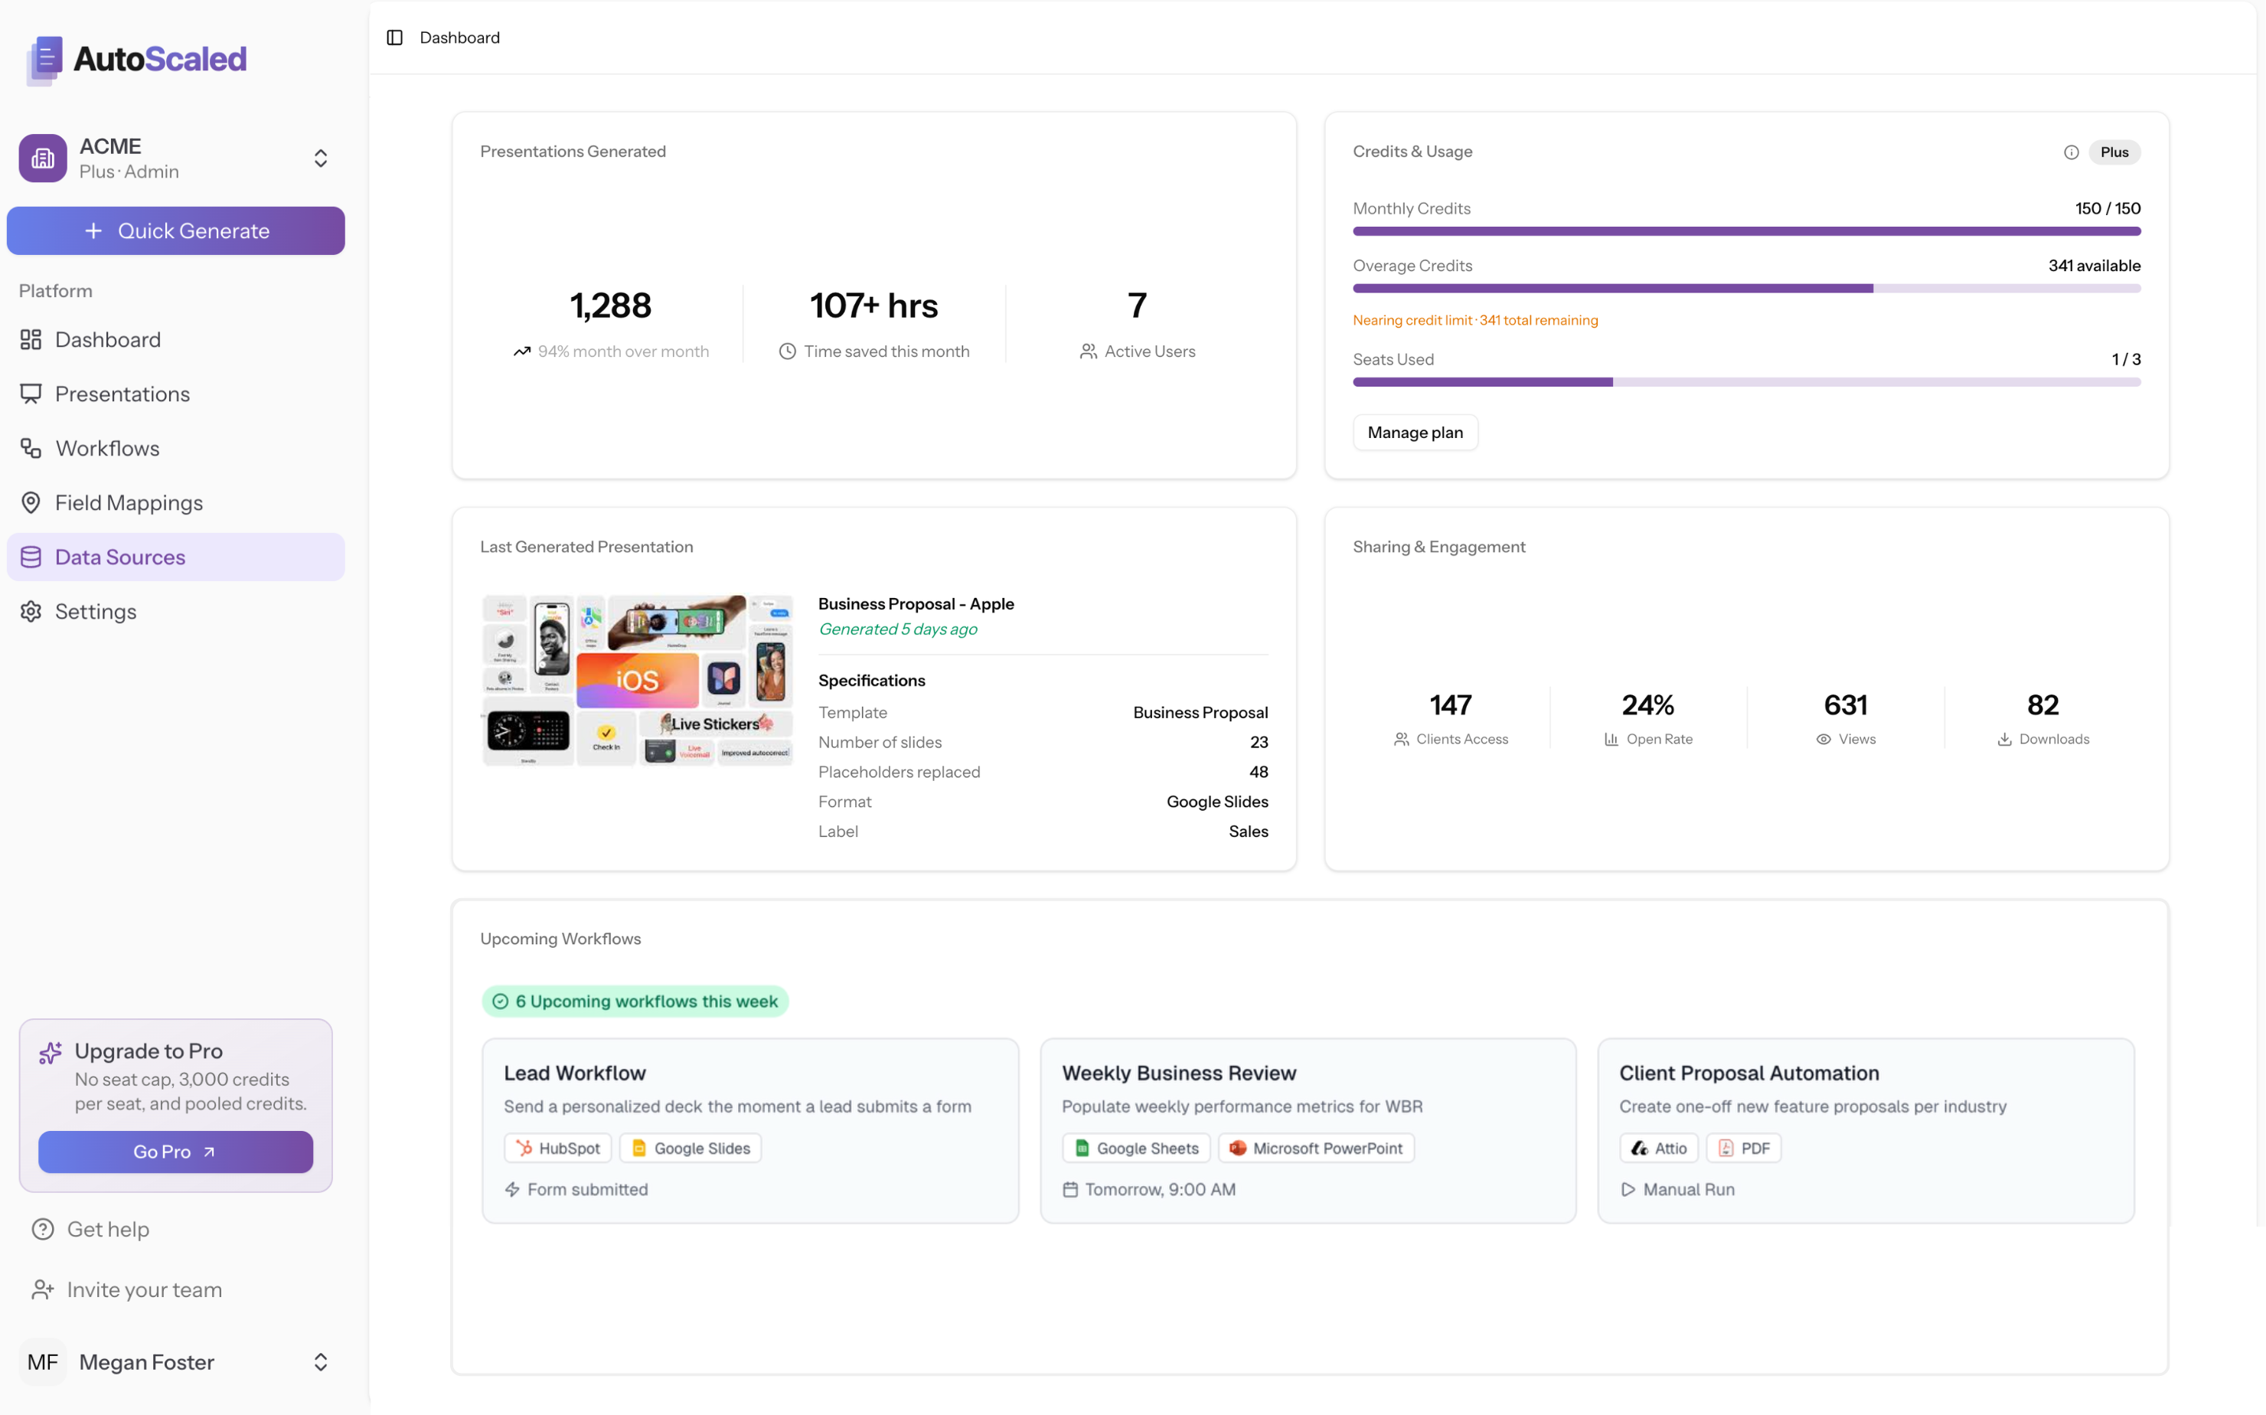Click the Get help question mark icon

(x=43, y=1229)
